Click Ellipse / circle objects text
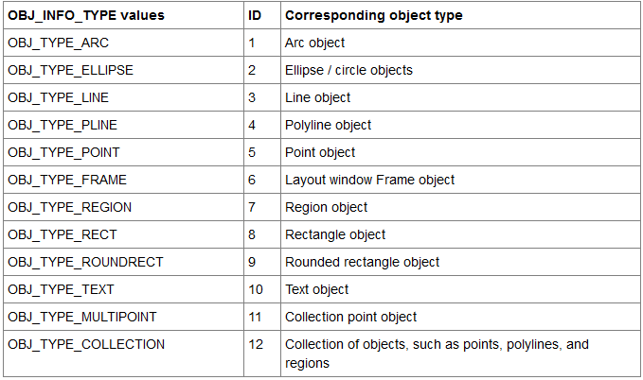Image resolution: width=643 pixels, height=380 pixels. pyautogui.click(x=348, y=70)
